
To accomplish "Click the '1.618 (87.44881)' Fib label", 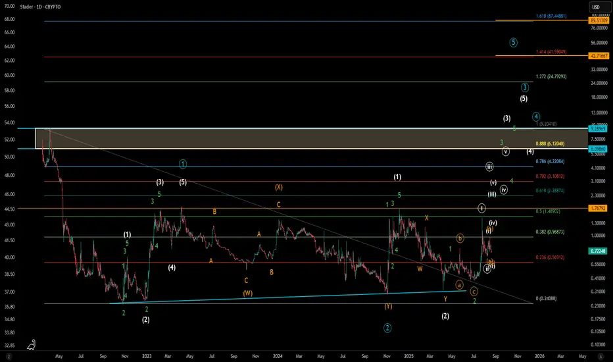I will click(x=551, y=16).
